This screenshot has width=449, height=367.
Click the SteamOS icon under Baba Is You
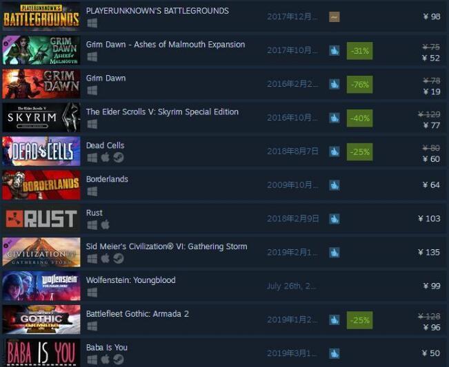(x=118, y=359)
